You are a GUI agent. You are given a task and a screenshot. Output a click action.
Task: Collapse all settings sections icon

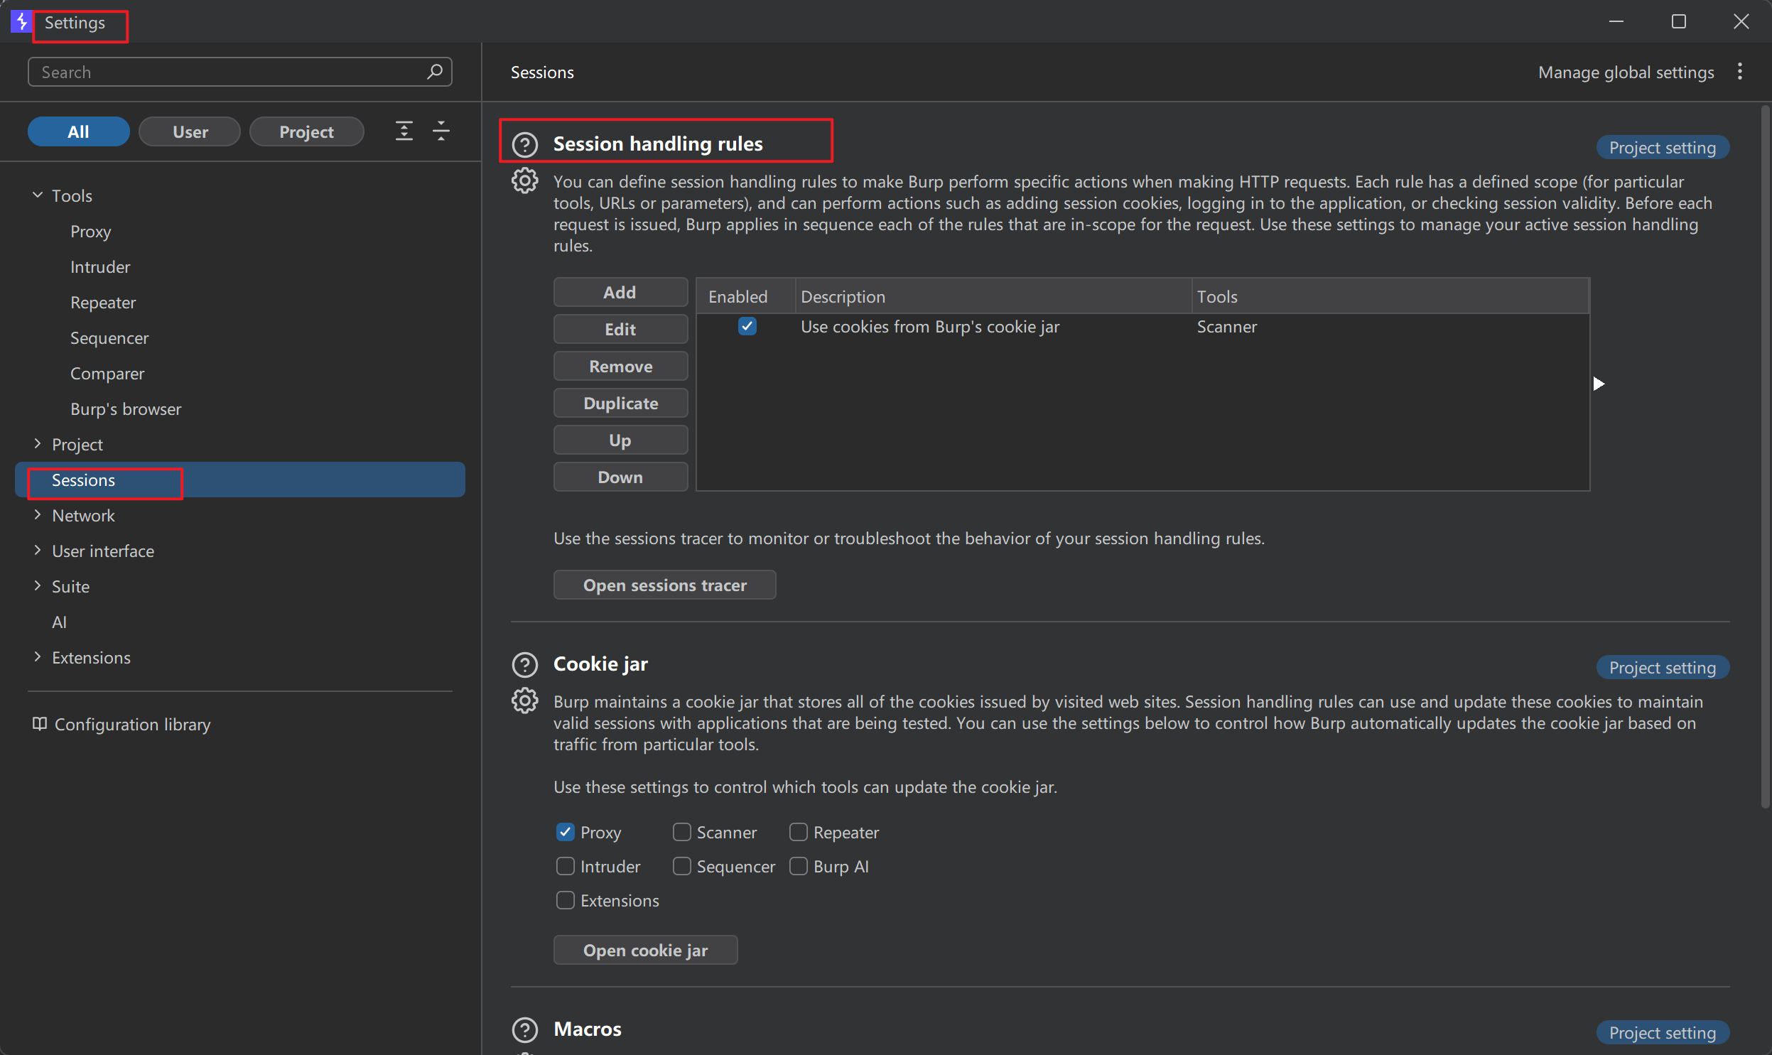[441, 131]
